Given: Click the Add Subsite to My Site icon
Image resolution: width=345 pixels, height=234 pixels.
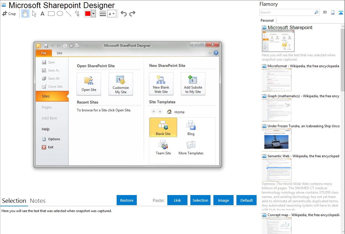Looking at the screenshot, I should pos(193,84).
